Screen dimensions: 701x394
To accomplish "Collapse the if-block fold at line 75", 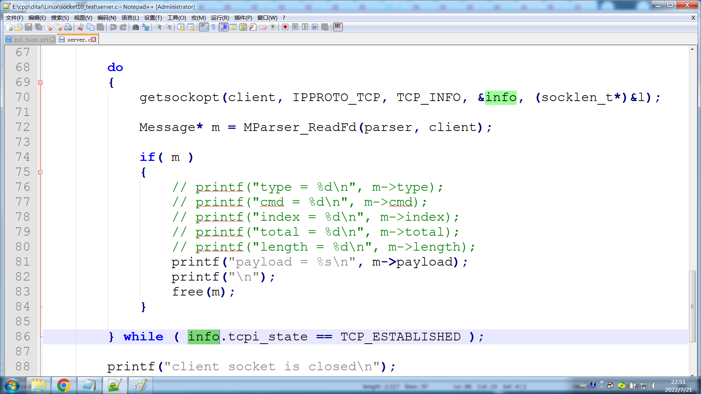I will point(40,172).
